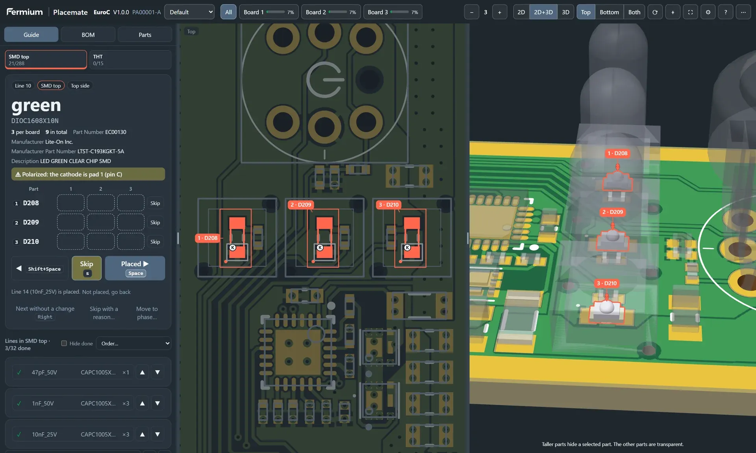Screen dimensions: 756x453
Task: Move 47pF_50V line up with arrow
Action: (143, 372)
